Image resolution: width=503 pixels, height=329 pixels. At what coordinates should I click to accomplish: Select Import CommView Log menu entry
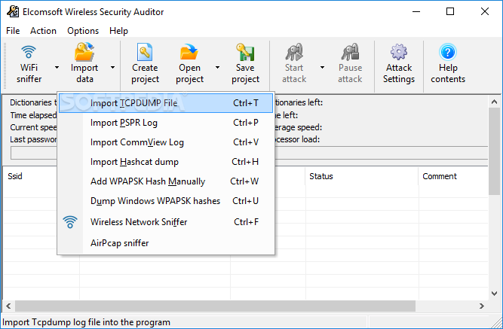(166, 142)
